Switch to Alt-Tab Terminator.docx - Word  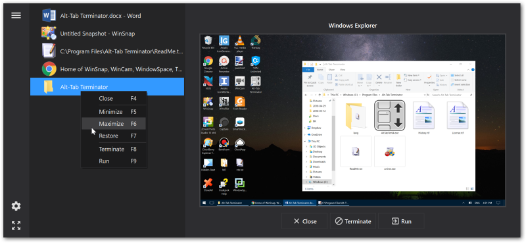pyautogui.click(x=107, y=15)
